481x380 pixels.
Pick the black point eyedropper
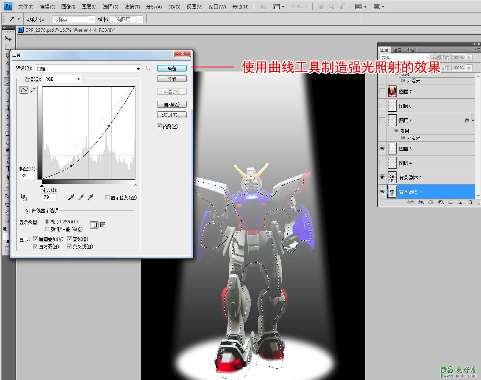pos(71,198)
